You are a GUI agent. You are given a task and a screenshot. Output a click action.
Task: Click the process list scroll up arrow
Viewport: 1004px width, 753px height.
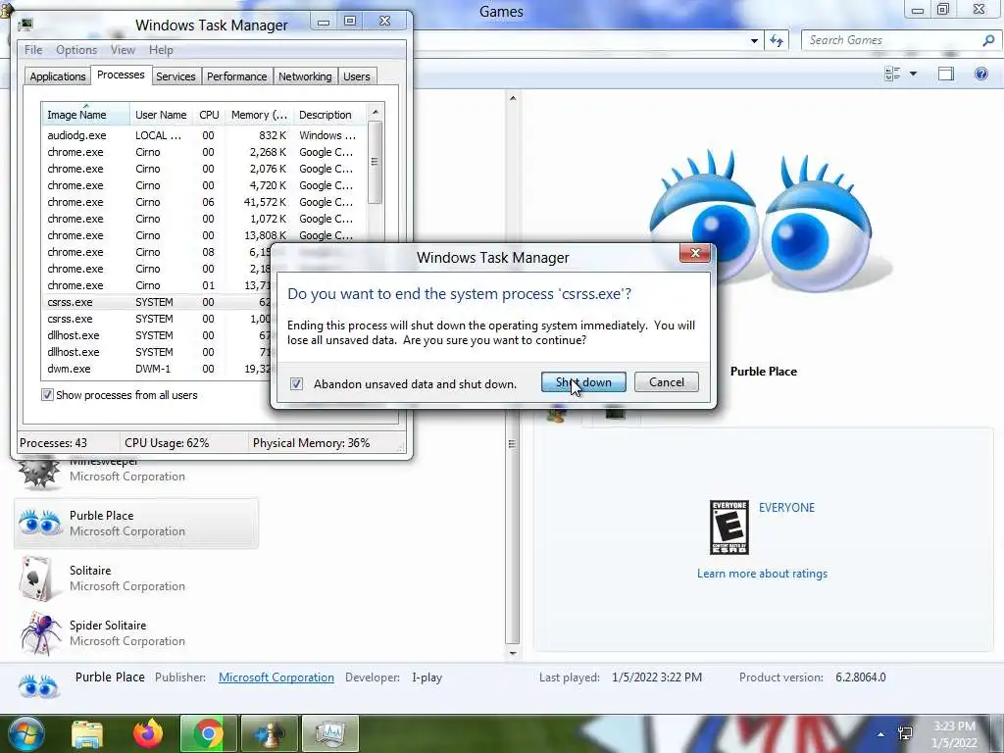pyautogui.click(x=376, y=112)
